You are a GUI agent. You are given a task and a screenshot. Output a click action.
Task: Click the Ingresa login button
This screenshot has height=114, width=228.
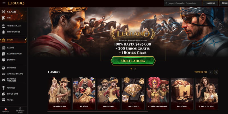[x=210, y=3]
